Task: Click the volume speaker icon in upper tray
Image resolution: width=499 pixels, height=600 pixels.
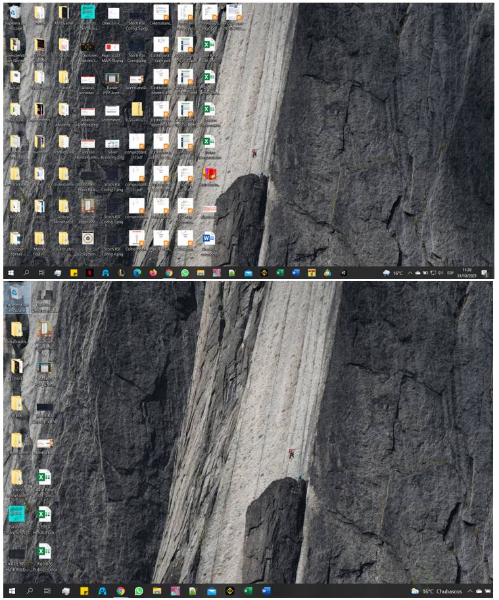Action: point(440,273)
